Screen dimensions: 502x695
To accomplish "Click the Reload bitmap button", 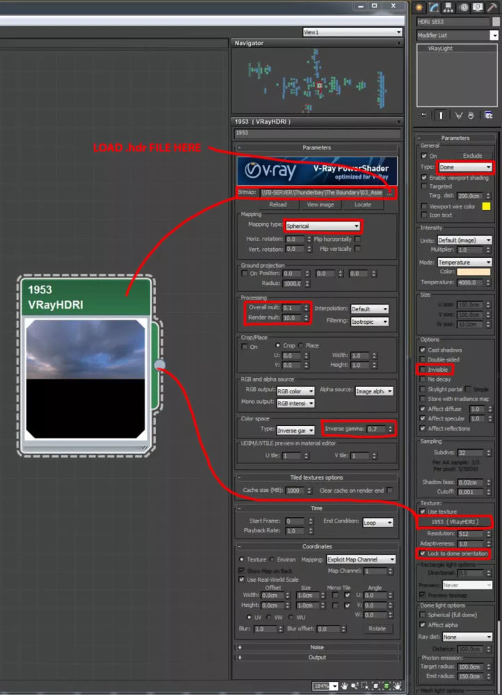I will 277,205.
